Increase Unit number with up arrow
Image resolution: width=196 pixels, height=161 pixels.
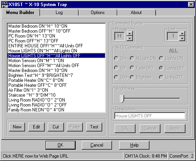tap(182, 34)
